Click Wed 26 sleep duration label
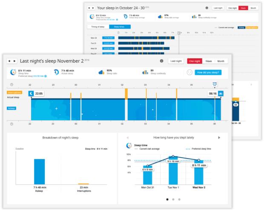 tap(109, 49)
